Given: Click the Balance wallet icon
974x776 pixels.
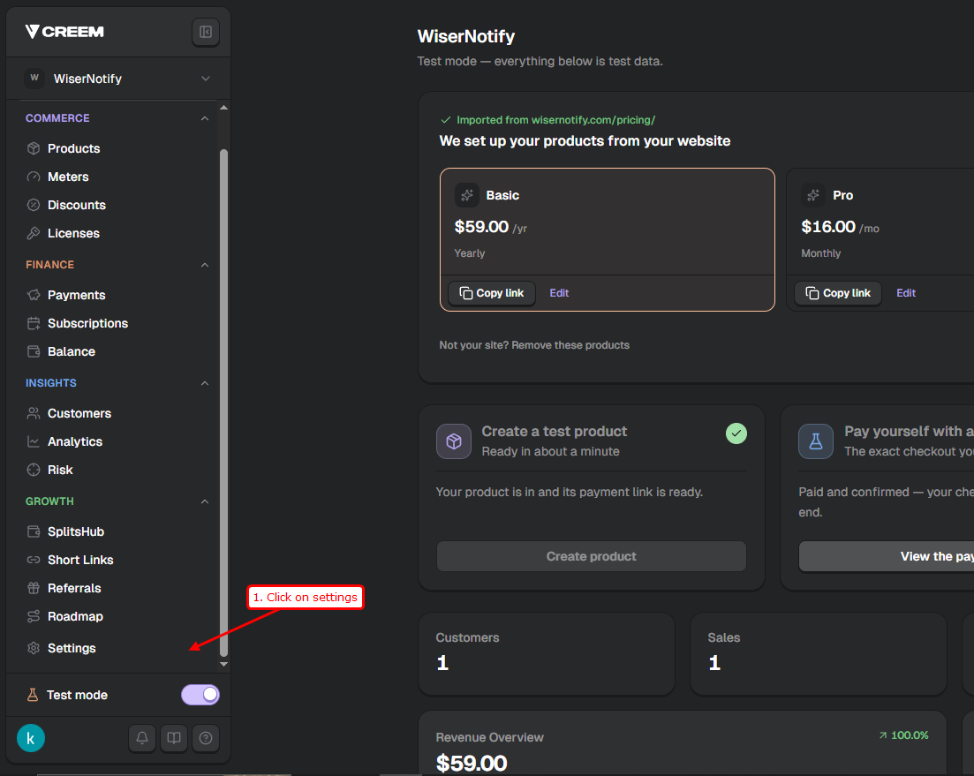Looking at the screenshot, I should [x=34, y=351].
